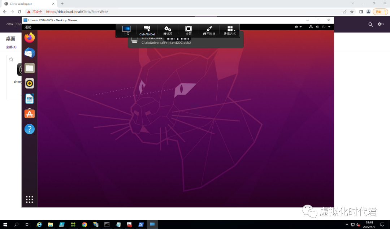Click the power icon in Ubuntu top bar
The width and height of the screenshot is (390, 229).
tap(324, 27)
